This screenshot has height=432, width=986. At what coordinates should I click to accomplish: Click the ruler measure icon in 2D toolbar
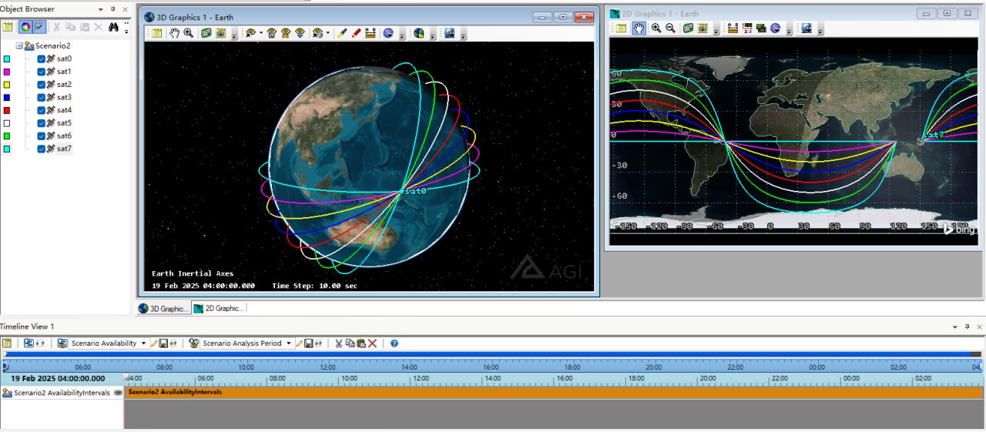[x=733, y=28]
